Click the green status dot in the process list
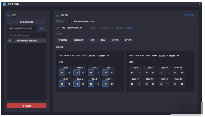The height and width of the screenshot is (117, 205). 10,41
